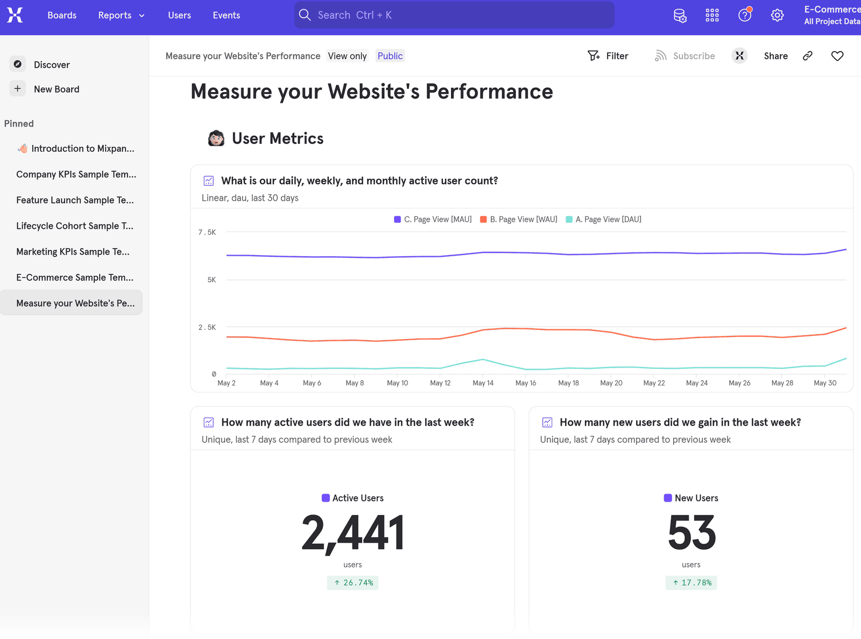Copy the board link icon

807,55
